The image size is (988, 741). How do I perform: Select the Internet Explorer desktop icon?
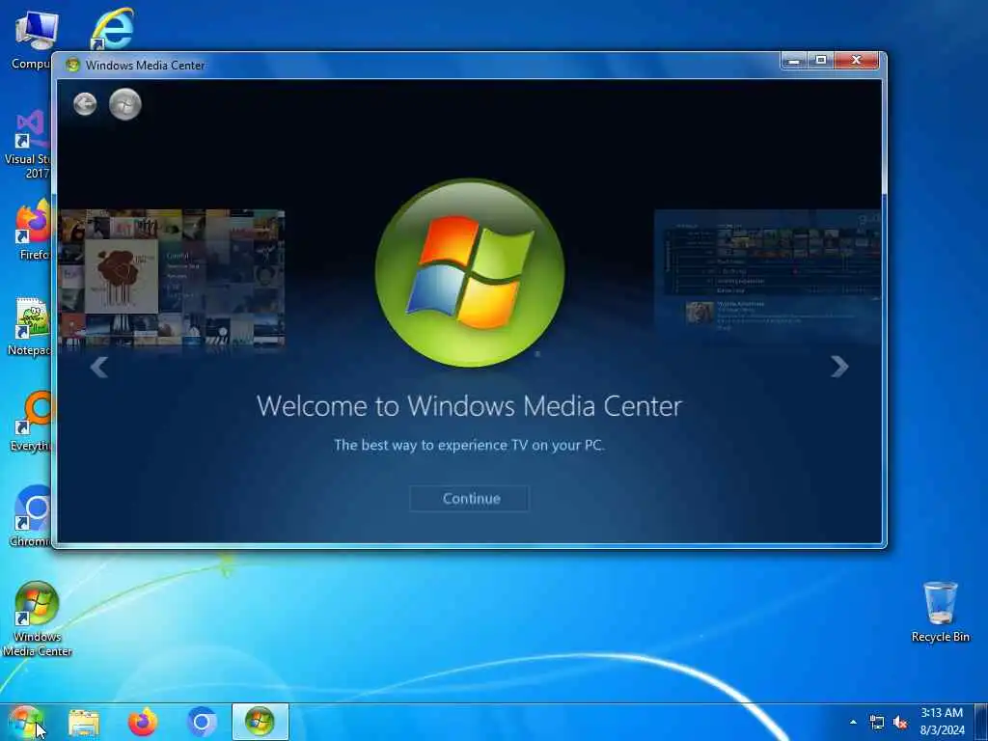[112, 28]
